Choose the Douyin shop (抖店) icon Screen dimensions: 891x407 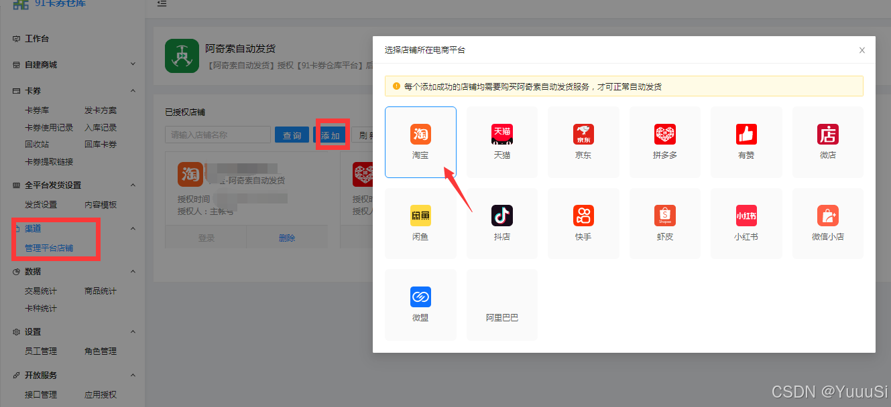tap(501, 216)
